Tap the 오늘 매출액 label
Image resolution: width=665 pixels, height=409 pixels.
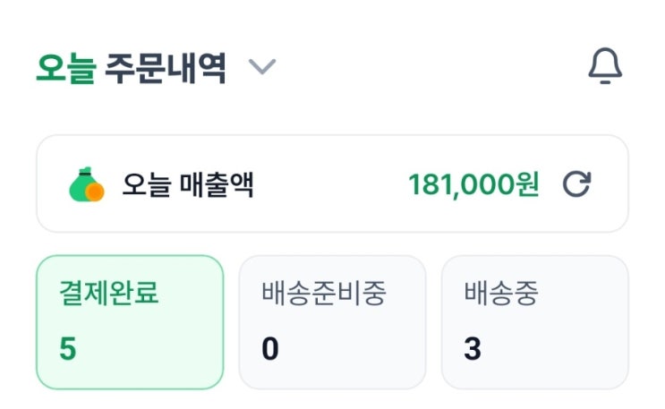pos(188,184)
